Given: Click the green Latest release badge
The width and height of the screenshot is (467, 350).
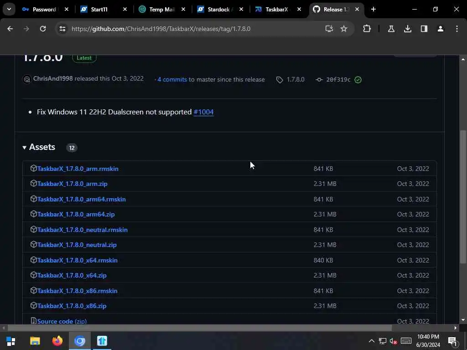Looking at the screenshot, I should pos(84,58).
